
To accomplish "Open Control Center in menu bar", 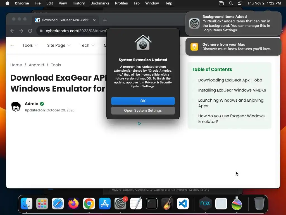I will click(240, 3).
